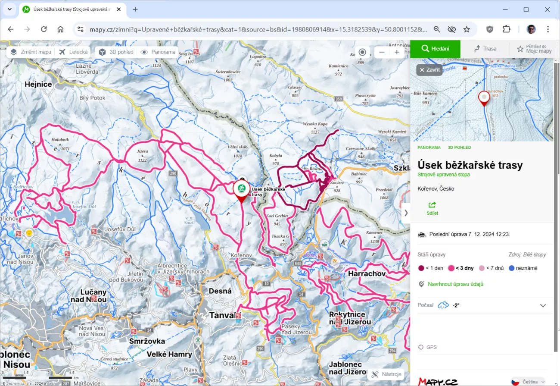The width and height of the screenshot is (560, 386).
Task: Click Navrhnout úpravu údajů link
Action: coord(455,284)
